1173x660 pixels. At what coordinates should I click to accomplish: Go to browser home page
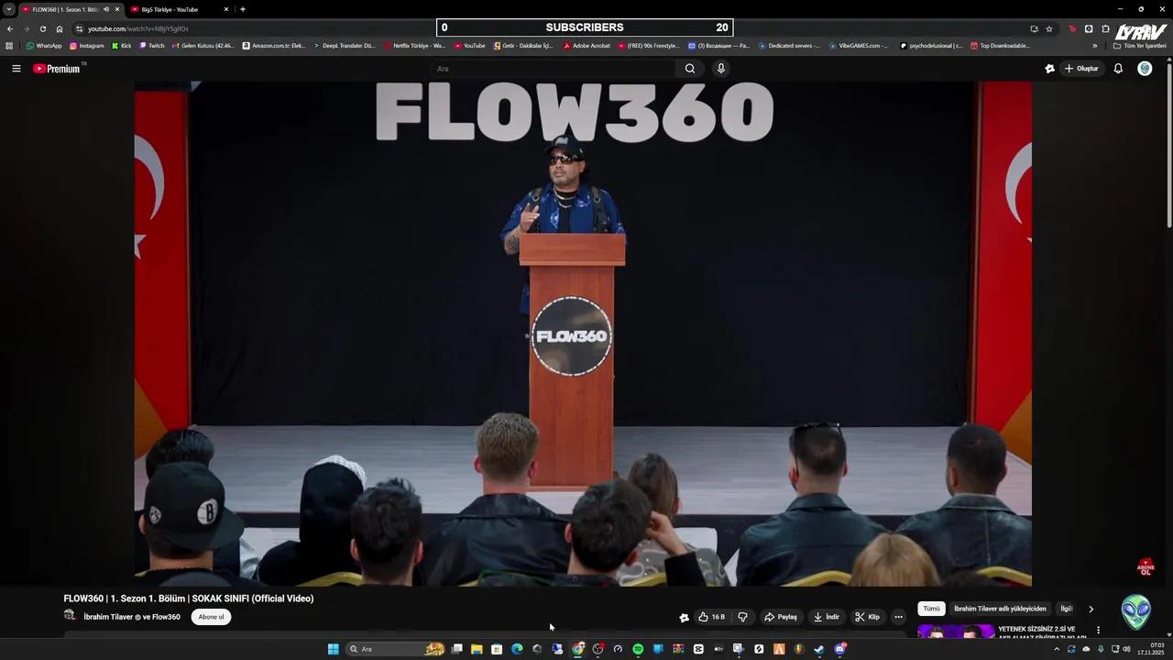point(60,28)
